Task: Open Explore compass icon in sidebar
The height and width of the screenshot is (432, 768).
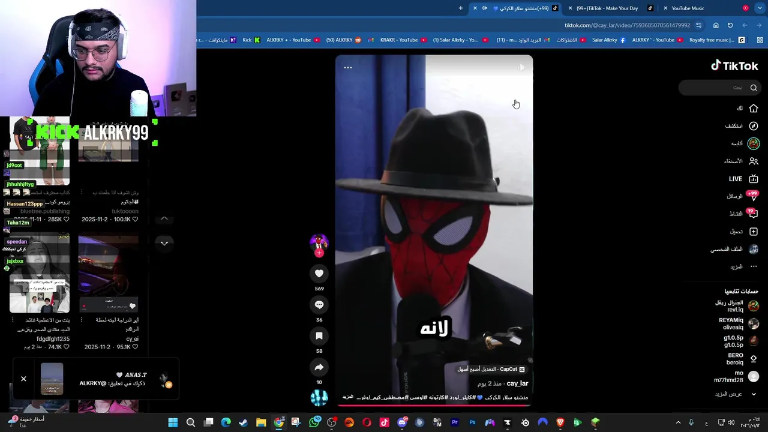Action: pos(754,126)
